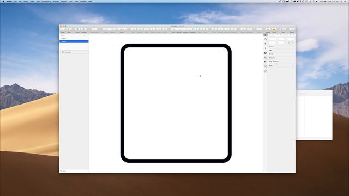Click the Ungroup toolbar icon
This screenshot has width=349, height=196.
point(83,29)
